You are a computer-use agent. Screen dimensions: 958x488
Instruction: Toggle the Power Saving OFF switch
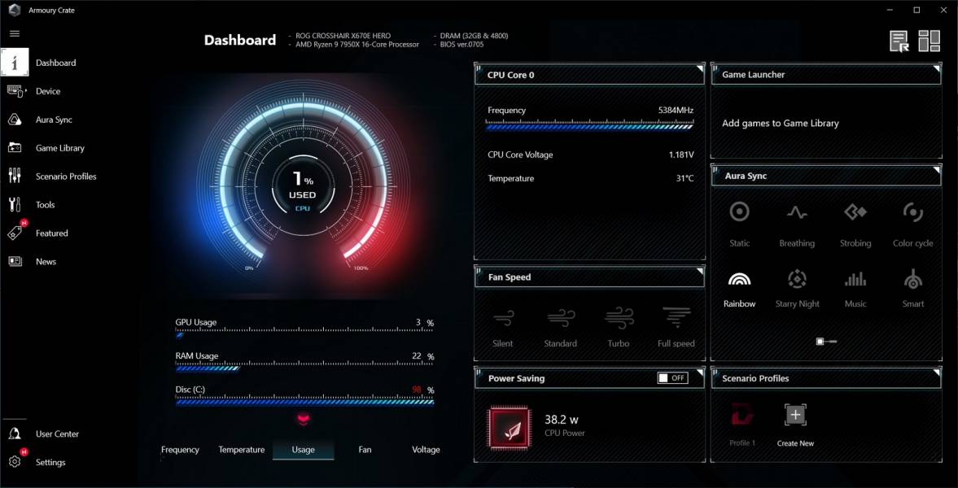click(672, 378)
